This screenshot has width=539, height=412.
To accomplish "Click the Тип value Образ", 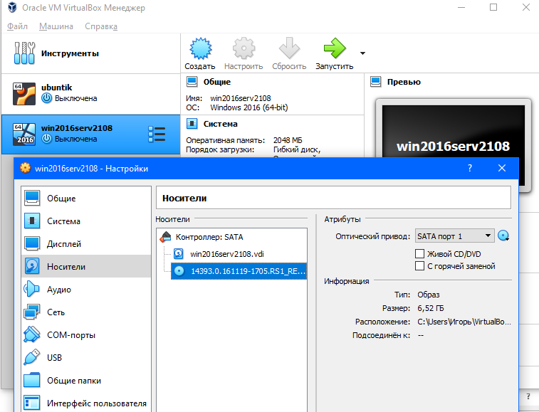I will [x=429, y=295].
